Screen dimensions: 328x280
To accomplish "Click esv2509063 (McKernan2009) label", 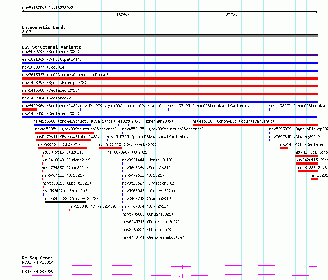I will point(146,121).
